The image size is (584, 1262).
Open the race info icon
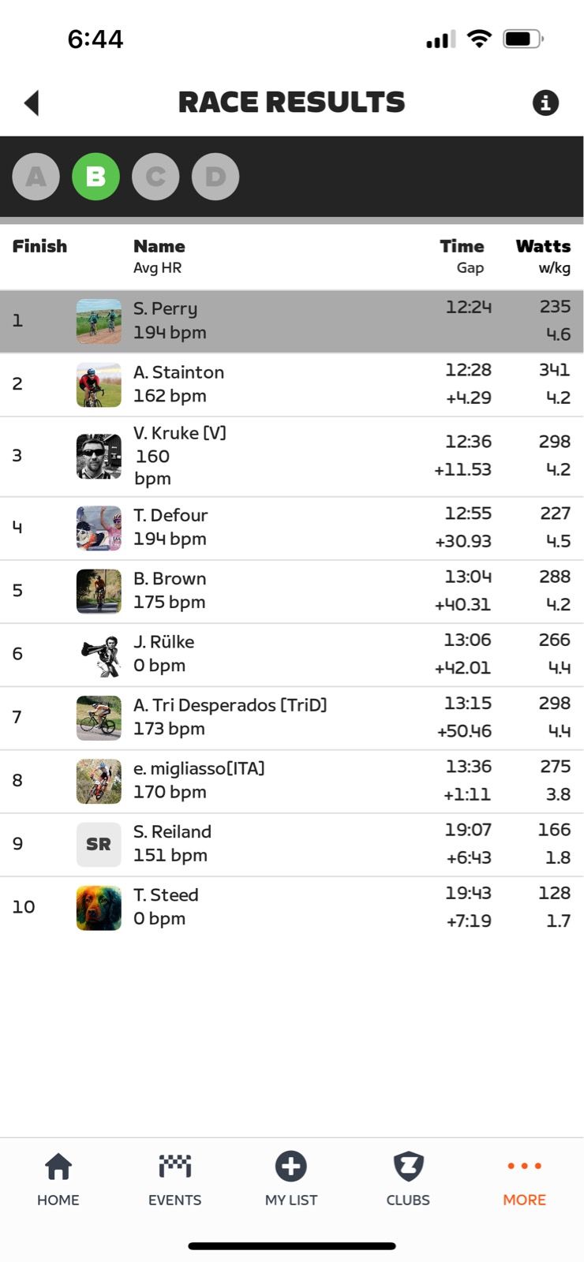(545, 103)
